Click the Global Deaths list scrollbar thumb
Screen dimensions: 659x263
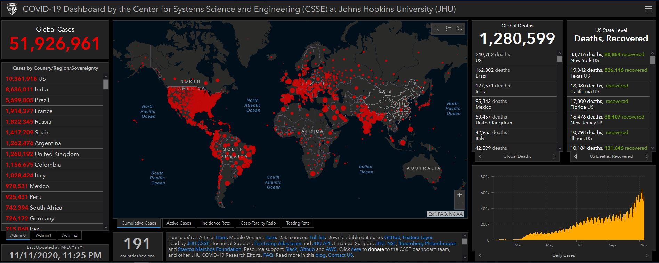click(x=560, y=59)
